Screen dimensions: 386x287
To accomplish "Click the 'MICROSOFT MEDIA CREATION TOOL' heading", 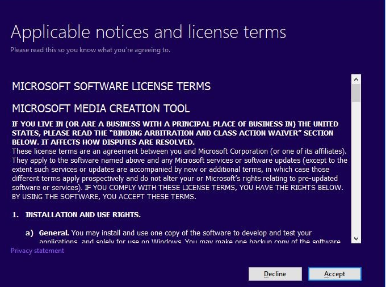I will (x=101, y=108).
